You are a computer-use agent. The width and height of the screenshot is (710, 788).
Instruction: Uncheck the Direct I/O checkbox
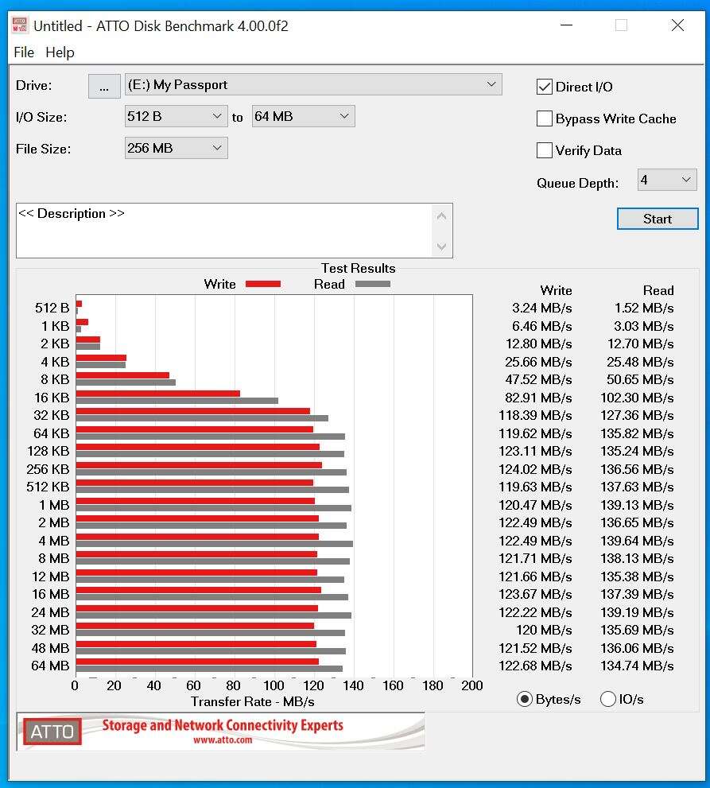(x=545, y=87)
